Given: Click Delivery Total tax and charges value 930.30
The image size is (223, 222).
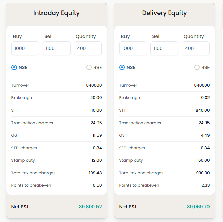Looking at the screenshot, I should pos(202,173).
